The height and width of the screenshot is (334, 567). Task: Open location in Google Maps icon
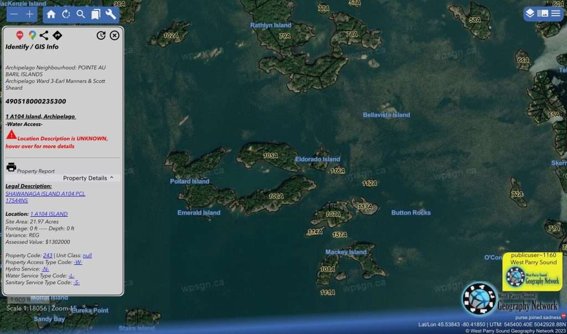point(32,35)
